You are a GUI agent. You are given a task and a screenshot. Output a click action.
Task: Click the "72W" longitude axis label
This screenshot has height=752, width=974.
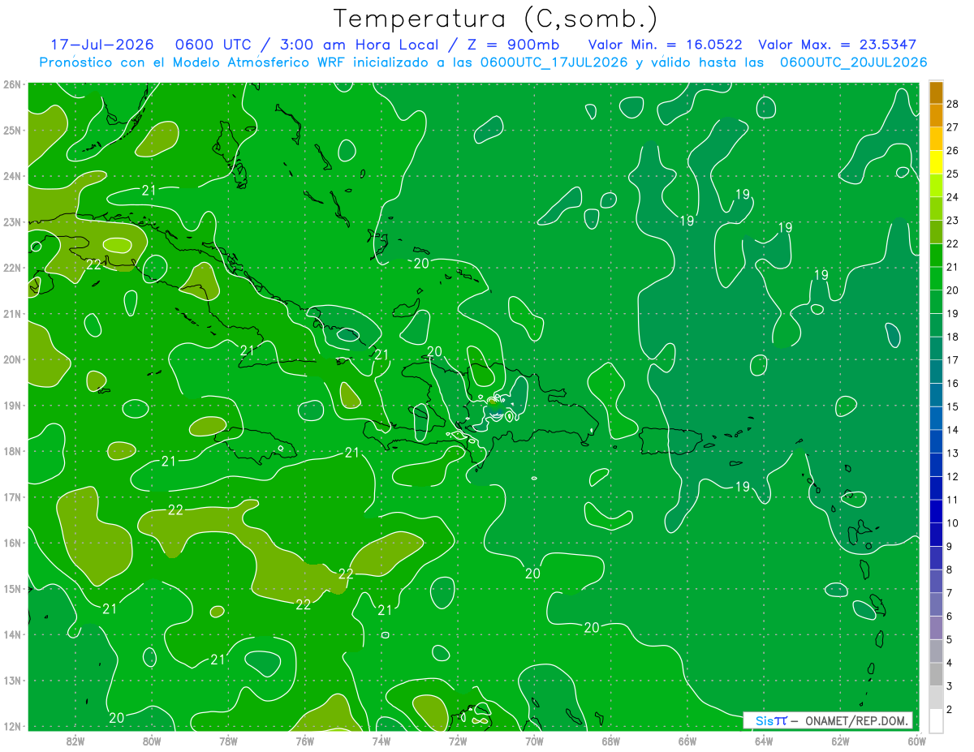tap(458, 741)
